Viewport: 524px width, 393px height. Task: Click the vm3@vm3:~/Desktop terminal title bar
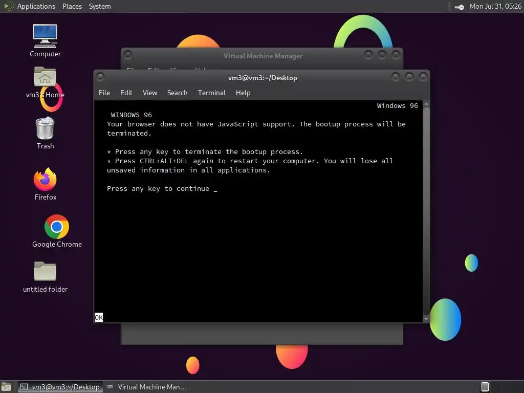tap(263, 78)
